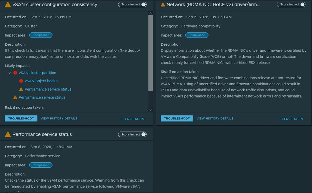Click the 'Performance service status' card heading

point(42,134)
